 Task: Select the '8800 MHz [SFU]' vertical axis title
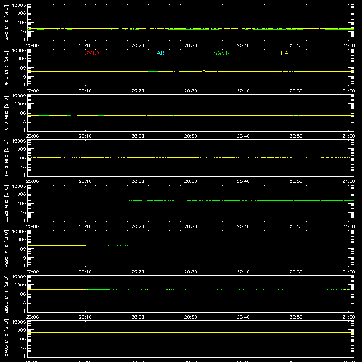[x=6, y=294]
